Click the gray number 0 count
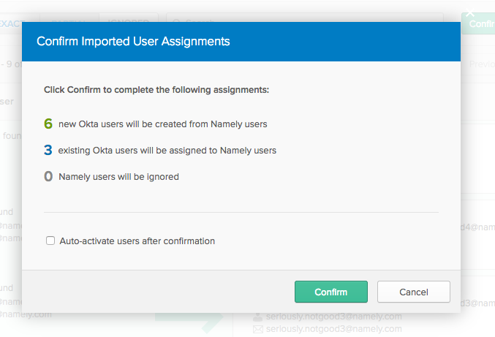This screenshot has width=495, height=337. [x=48, y=176]
